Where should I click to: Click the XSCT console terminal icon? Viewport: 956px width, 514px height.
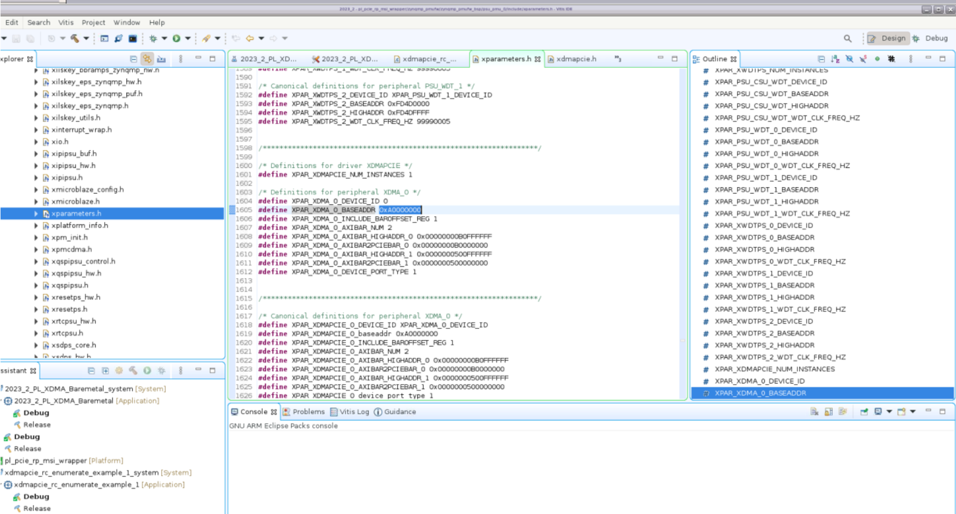point(133,38)
